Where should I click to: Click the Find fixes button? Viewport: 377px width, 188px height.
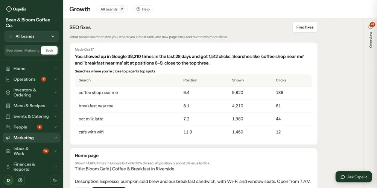(x=305, y=27)
